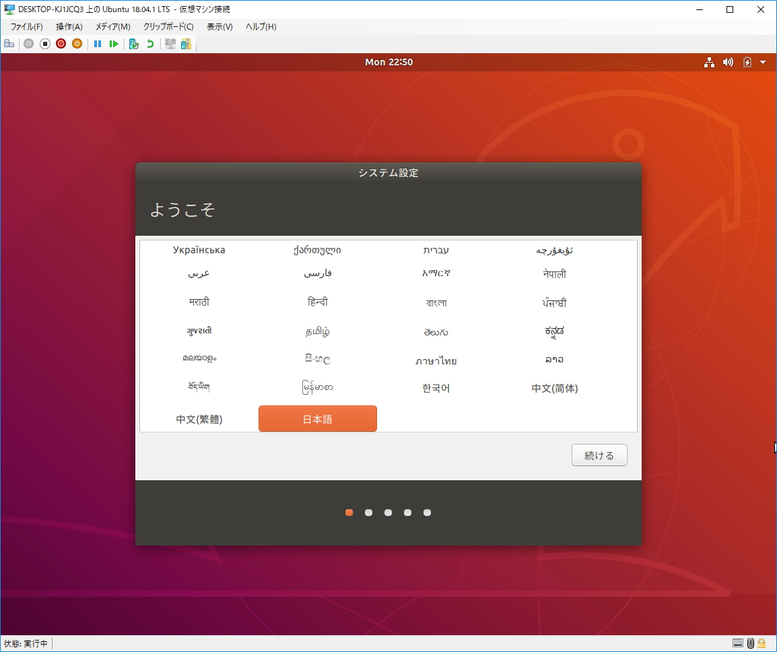
Task: Select ລາວ language
Action: tap(555, 360)
